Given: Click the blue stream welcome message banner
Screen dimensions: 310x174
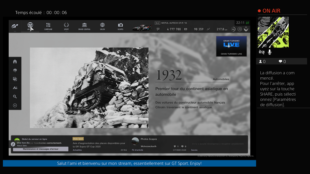Looking at the screenshot, I should 129,163.
